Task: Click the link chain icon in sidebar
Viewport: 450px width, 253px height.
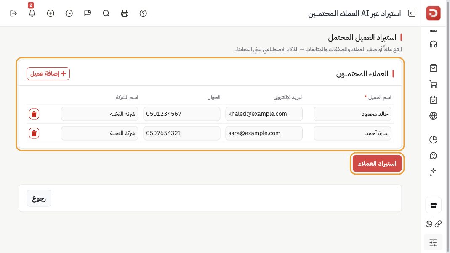Action: 438,224
